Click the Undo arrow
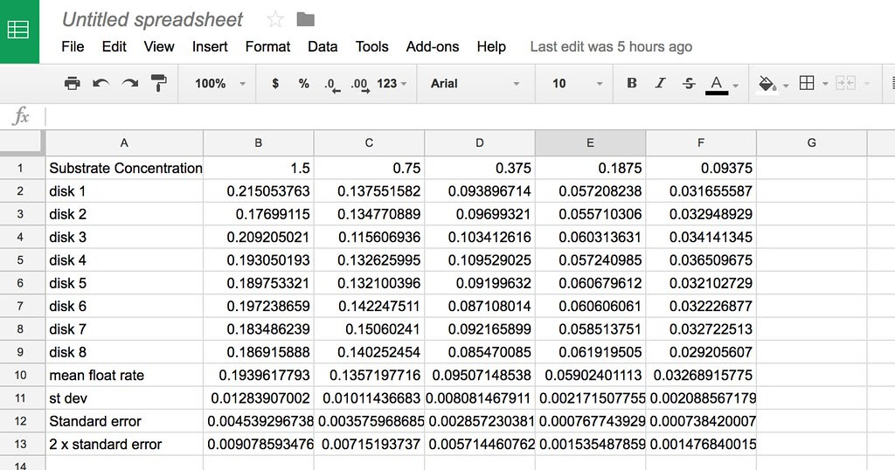This screenshot has width=895, height=470. 101,84
